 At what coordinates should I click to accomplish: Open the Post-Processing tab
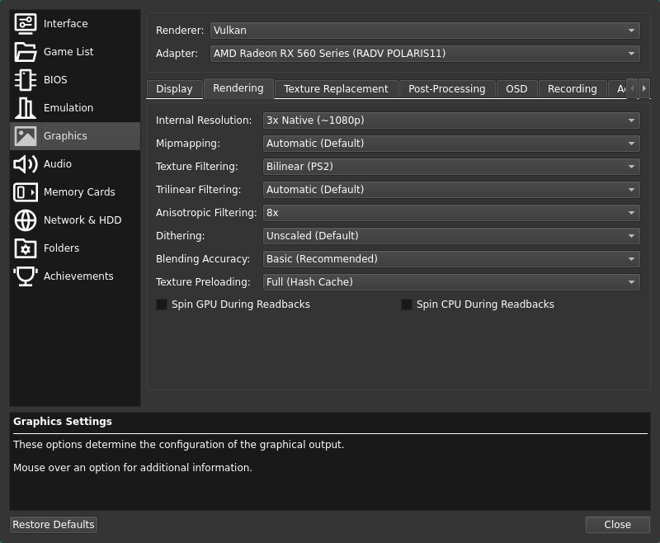pos(447,88)
